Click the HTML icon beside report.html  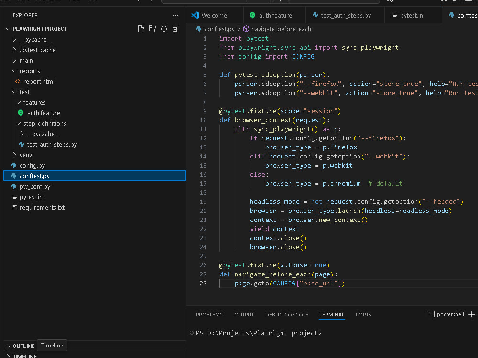click(x=18, y=81)
